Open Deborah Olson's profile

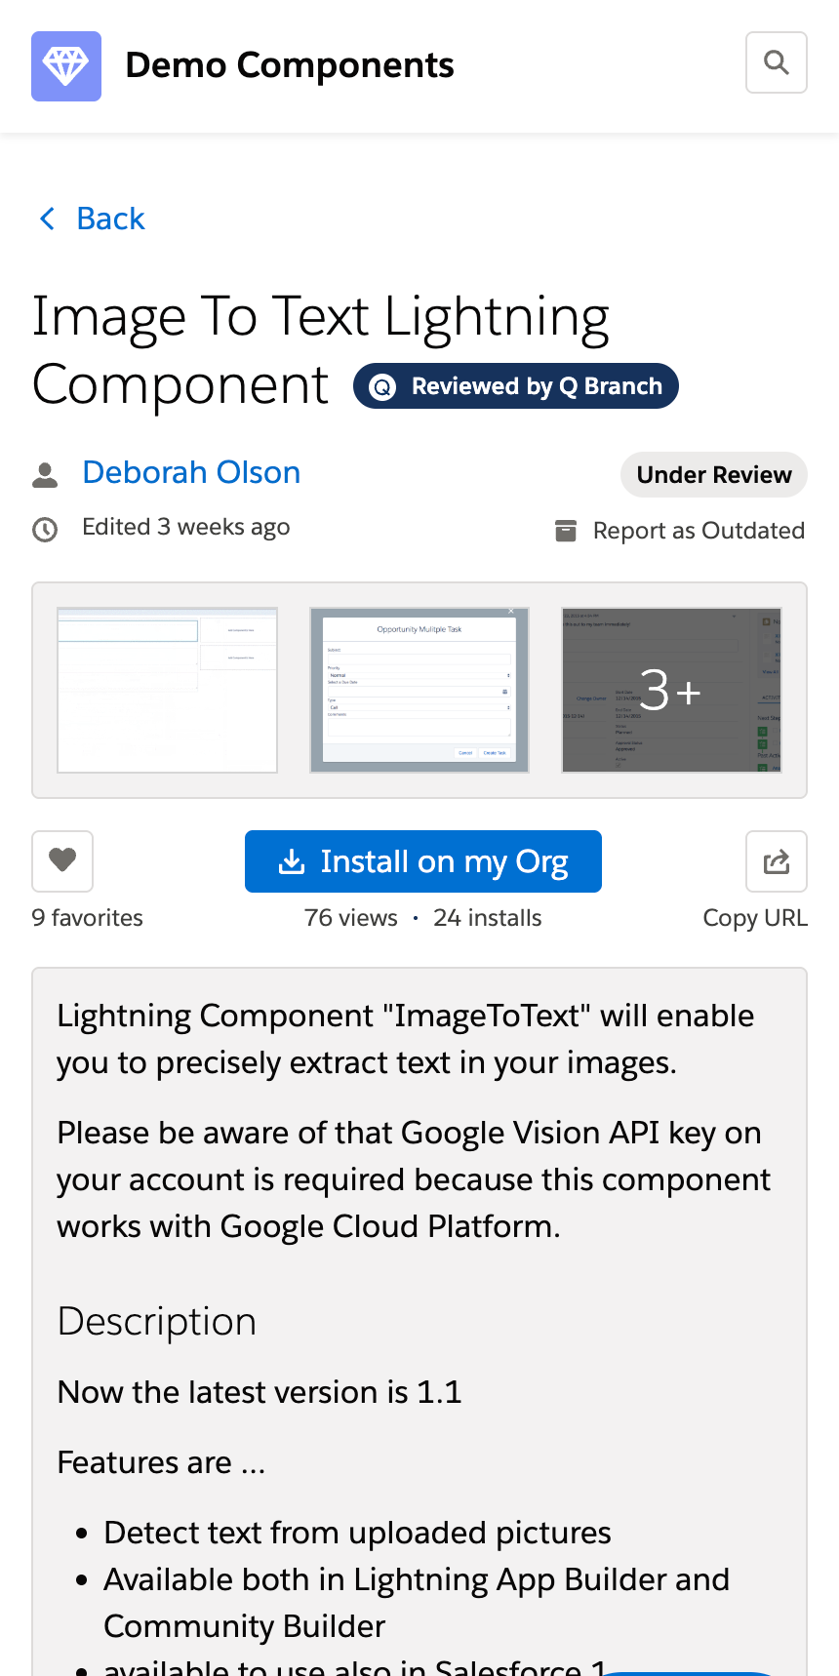tap(191, 472)
